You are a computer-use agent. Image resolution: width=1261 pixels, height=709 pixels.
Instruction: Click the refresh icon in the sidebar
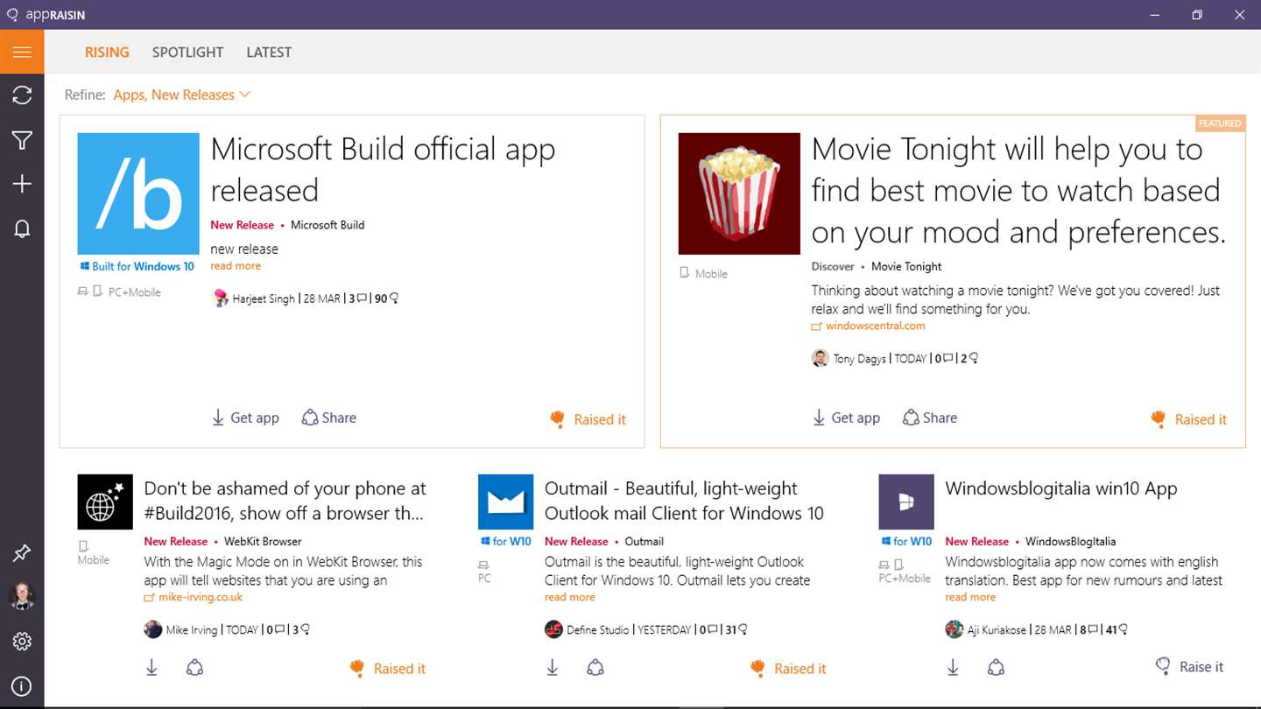coord(22,95)
